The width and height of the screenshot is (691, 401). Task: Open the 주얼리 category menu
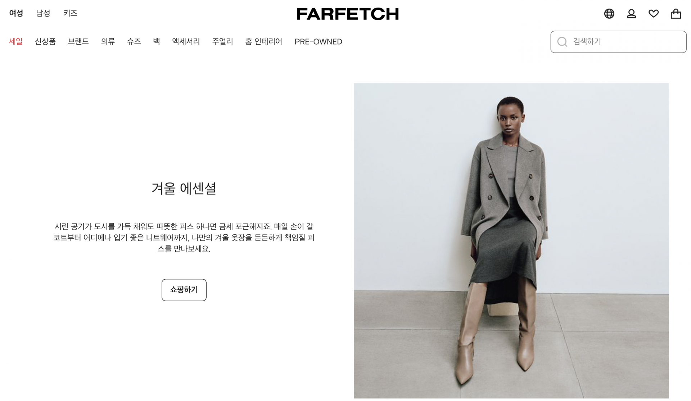coord(222,41)
